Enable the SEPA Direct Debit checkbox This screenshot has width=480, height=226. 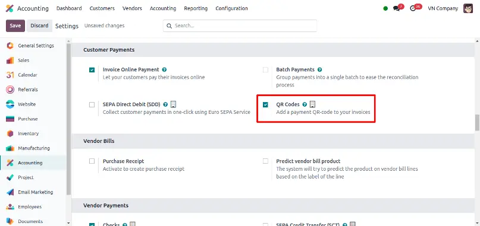pos(92,105)
